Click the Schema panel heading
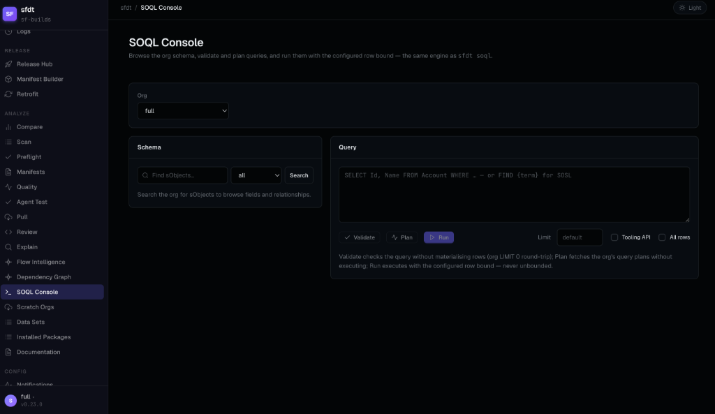The image size is (715, 414). tap(149, 147)
